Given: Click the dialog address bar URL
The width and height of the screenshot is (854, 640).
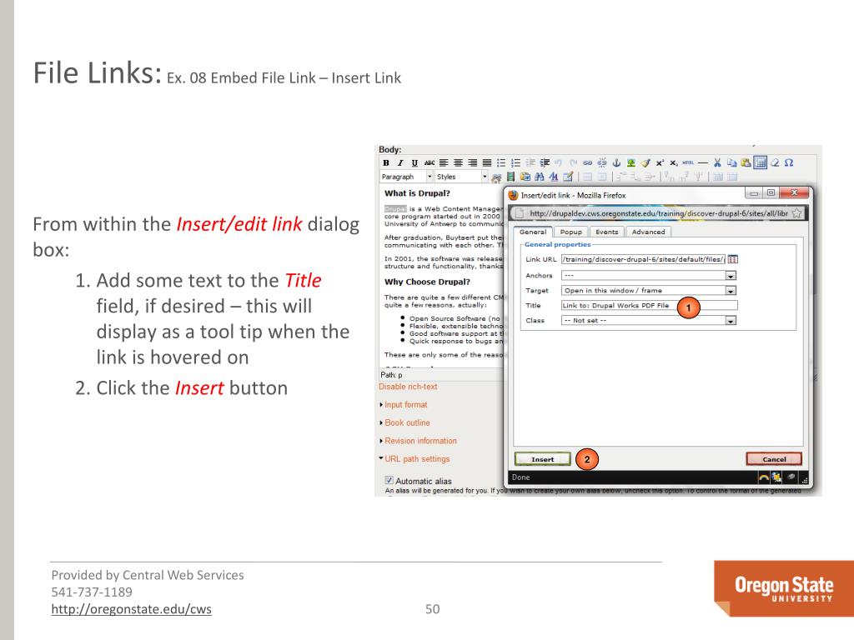Looking at the screenshot, I should tap(659, 213).
